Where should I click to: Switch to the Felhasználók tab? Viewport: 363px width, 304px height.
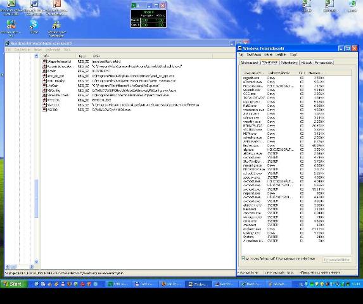point(324,63)
